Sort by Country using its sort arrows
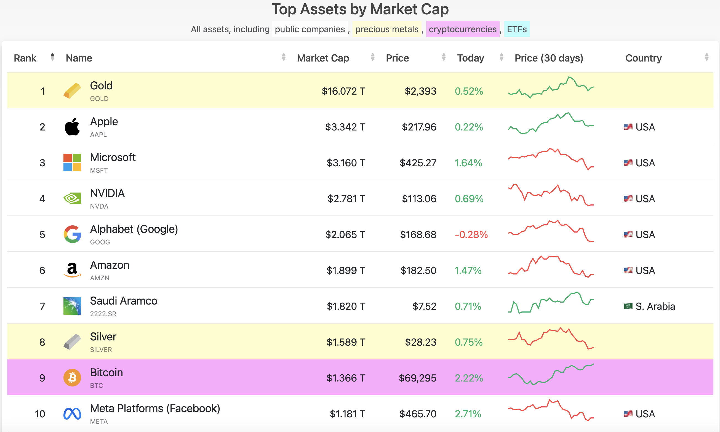720x432 pixels. pos(706,57)
